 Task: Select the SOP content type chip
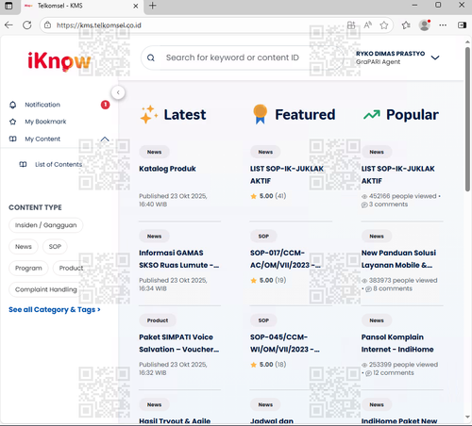click(55, 247)
